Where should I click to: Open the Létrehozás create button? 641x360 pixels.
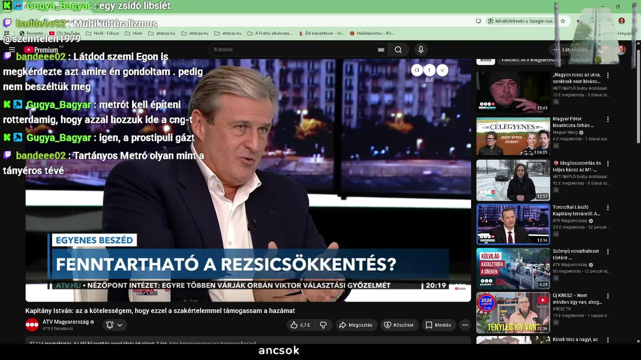click(570, 49)
